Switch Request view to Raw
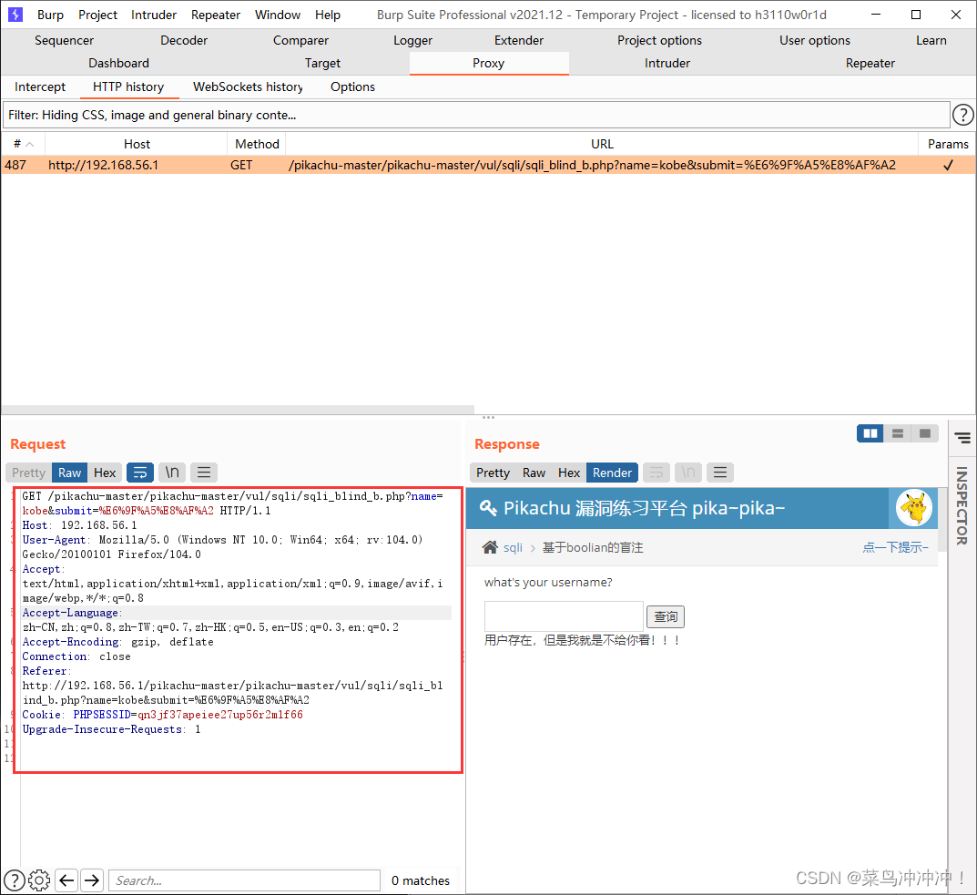The image size is (977, 895). pyautogui.click(x=70, y=473)
